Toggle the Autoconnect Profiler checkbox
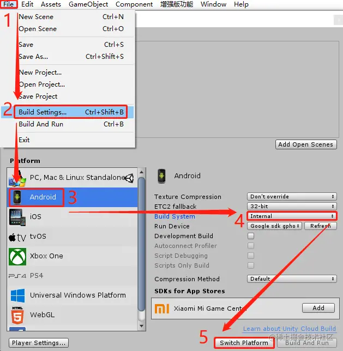The image size is (343, 351). coord(251,246)
